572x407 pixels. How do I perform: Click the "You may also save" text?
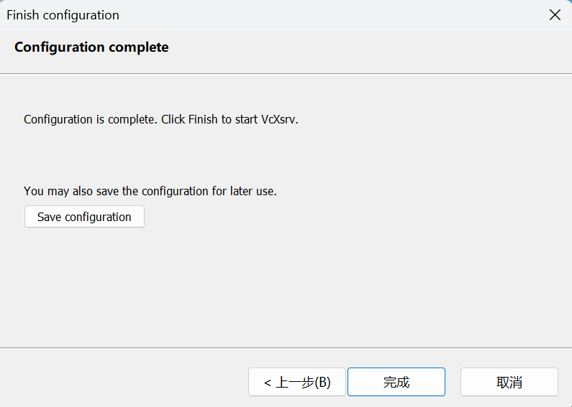pos(69,191)
